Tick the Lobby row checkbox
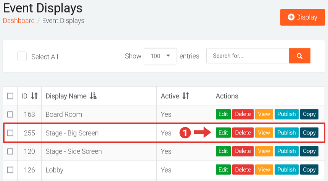This screenshot has width=328, height=181. (10, 170)
